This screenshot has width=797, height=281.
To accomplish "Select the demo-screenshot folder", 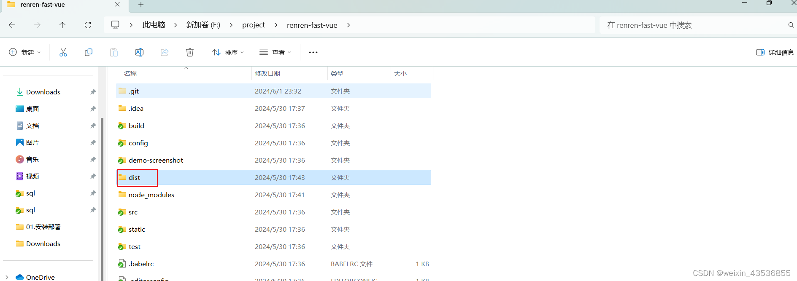I will [273, 160].
